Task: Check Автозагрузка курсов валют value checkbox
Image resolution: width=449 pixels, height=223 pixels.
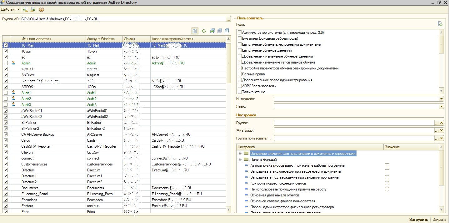Action: tap(387, 165)
